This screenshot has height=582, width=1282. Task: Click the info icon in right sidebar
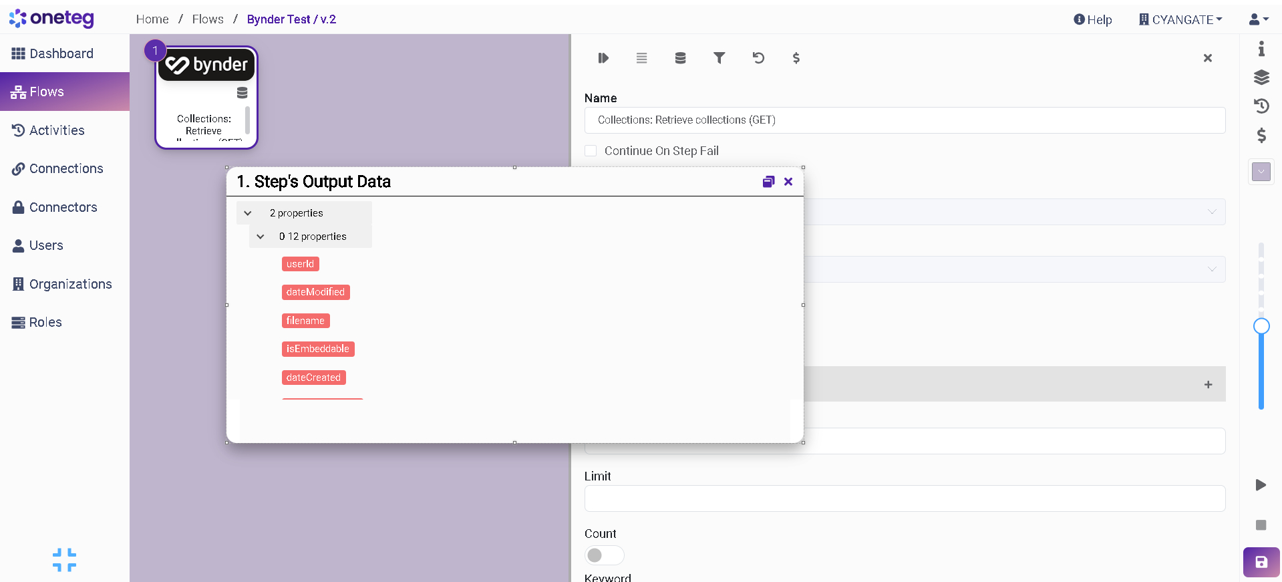click(x=1261, y=49)
